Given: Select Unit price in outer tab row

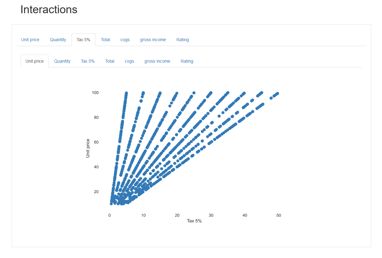Looking at the screenshot, I should (30, 40).
